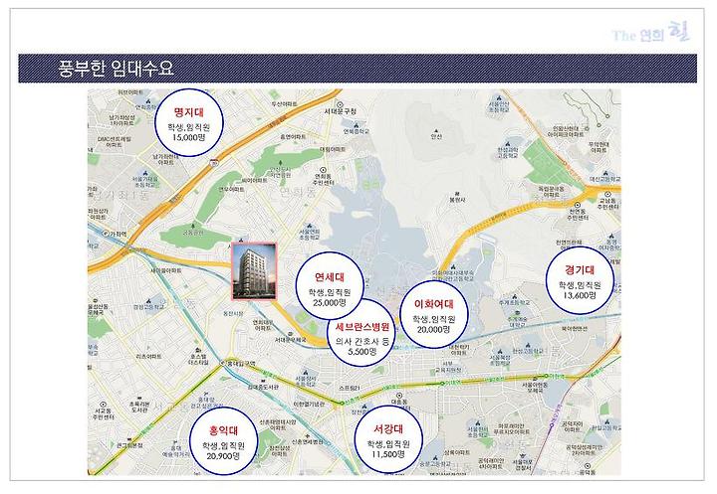The width and height of the screenshot is (717, 494).
Task: Select the 명지대 circle callout
Action: tap(189, 123)
